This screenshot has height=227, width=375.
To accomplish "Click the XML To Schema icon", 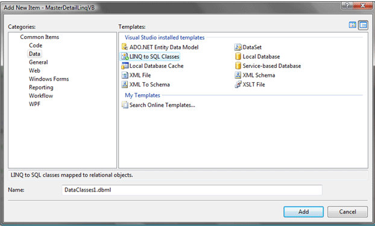I will tap(125, 84).
